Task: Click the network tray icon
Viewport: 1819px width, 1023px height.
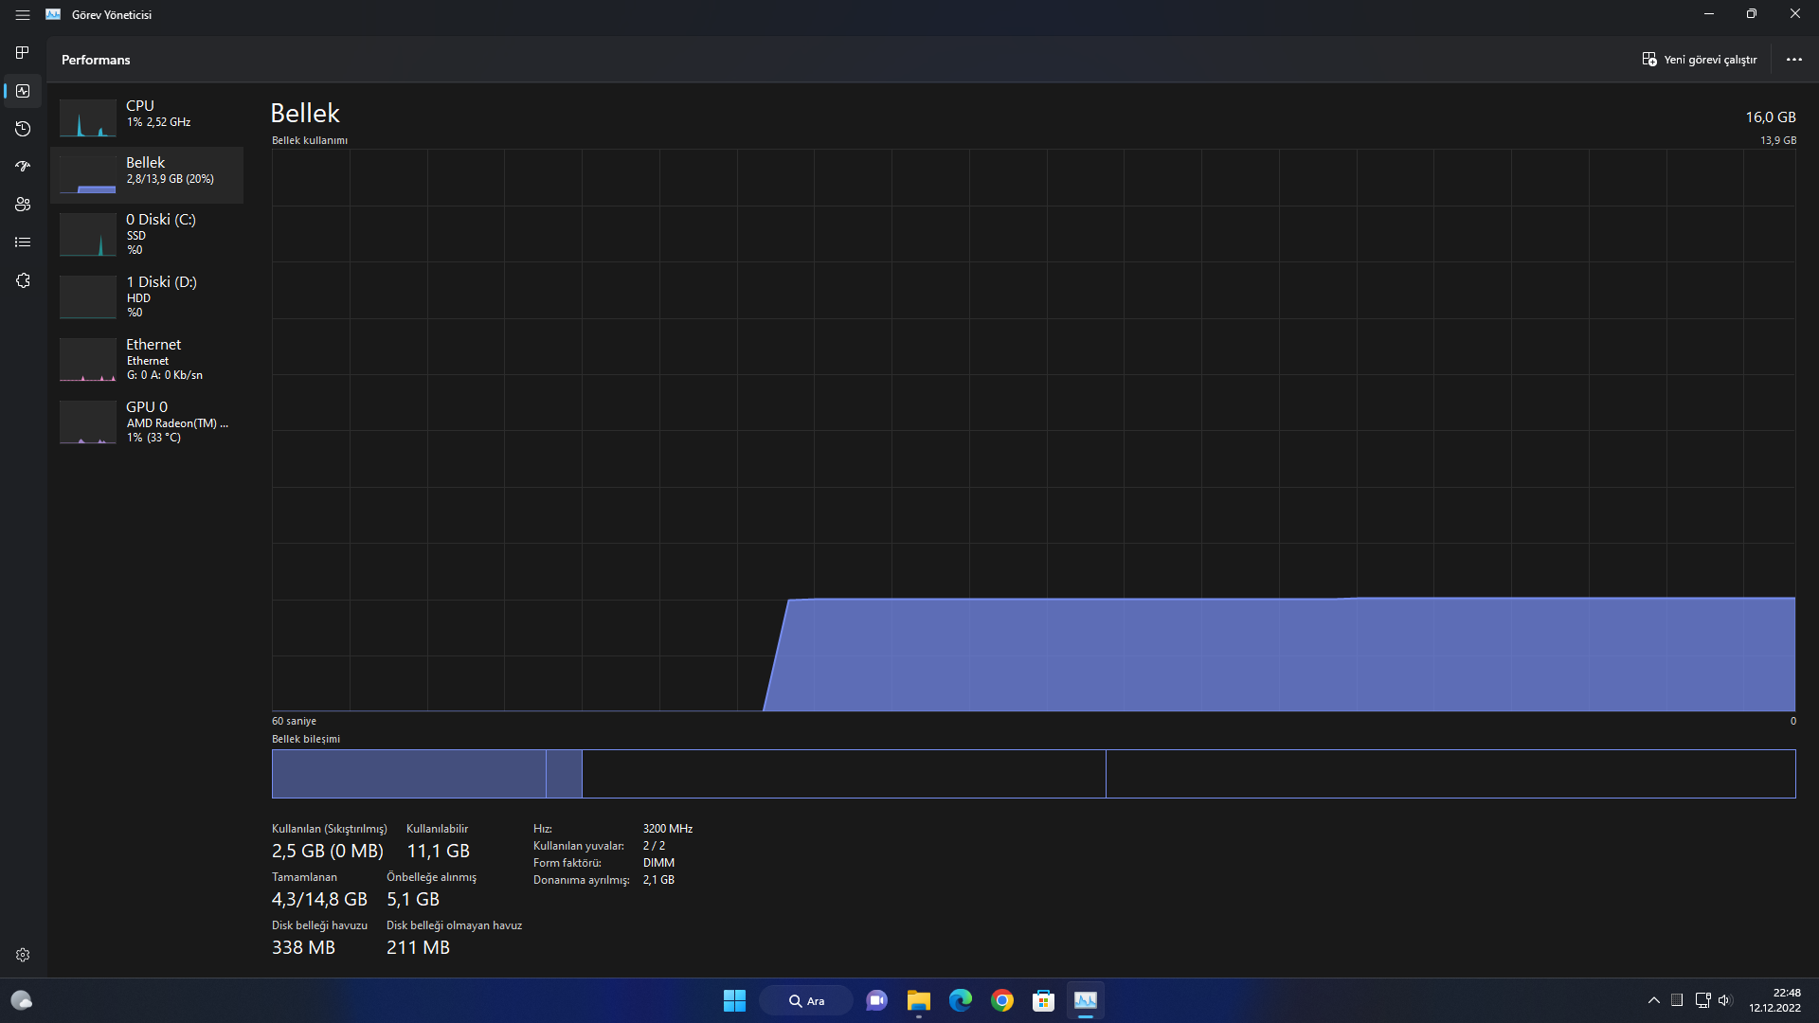Action: [x=1702, y=1000]
